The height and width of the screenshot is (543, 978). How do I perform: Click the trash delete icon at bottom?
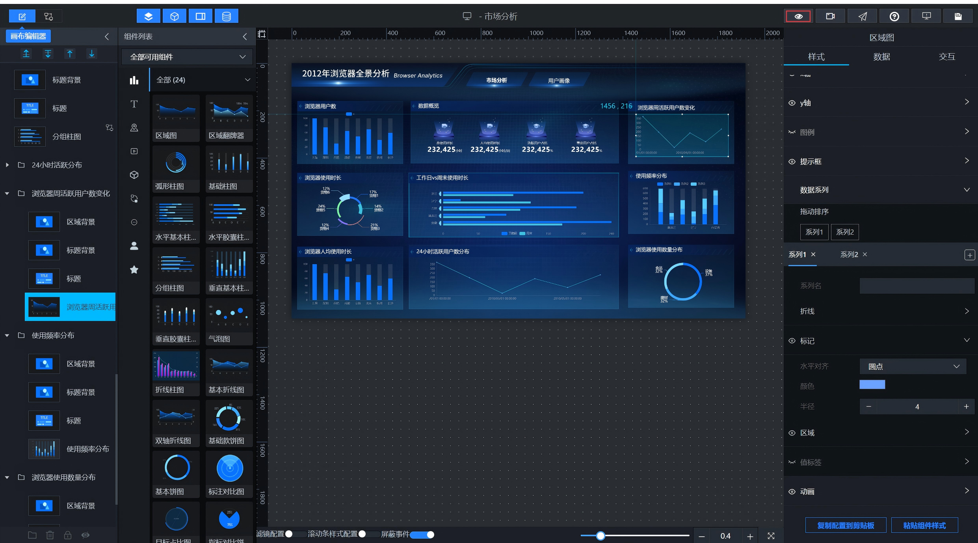[50, 535]
